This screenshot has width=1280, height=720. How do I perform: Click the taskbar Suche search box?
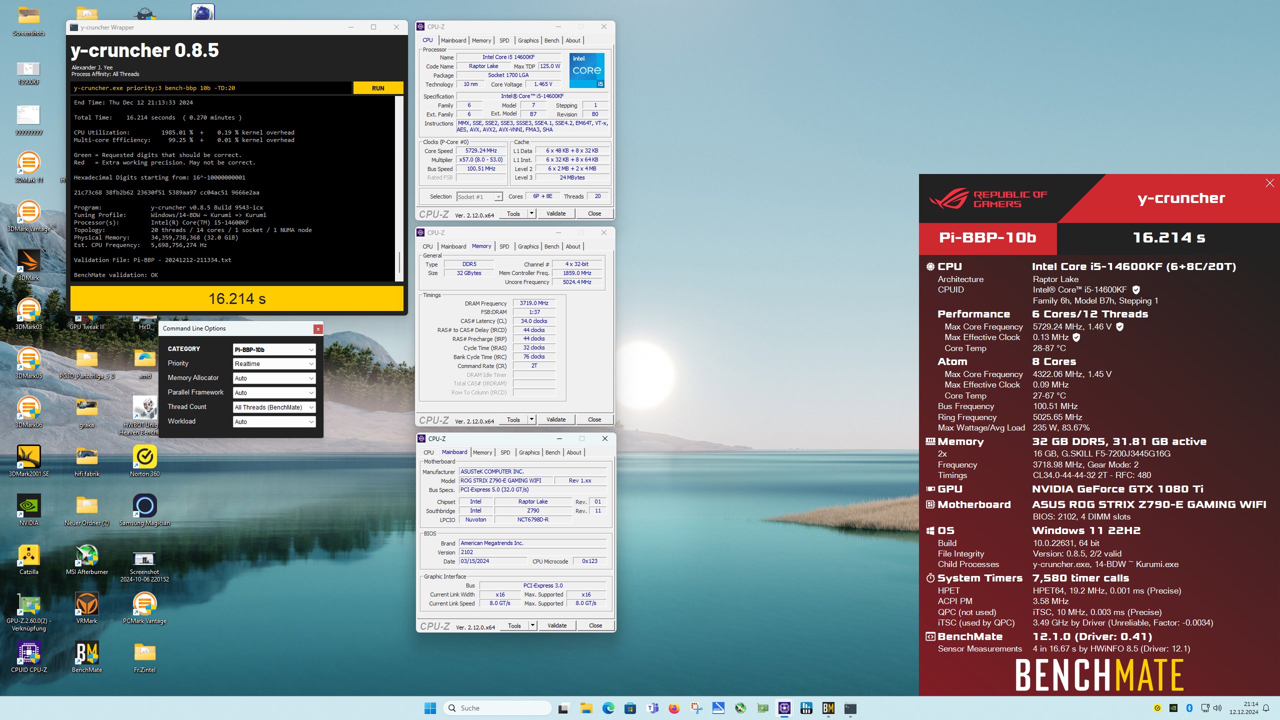click(x=498, y=708)
